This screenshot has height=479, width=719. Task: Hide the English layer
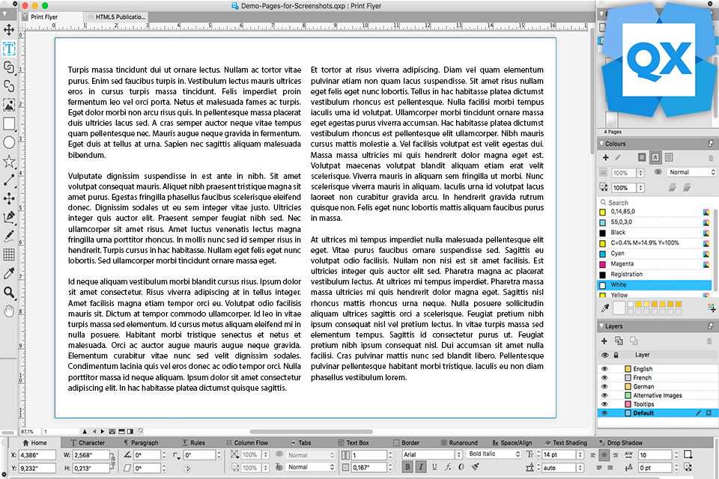[x=604, y=369]
